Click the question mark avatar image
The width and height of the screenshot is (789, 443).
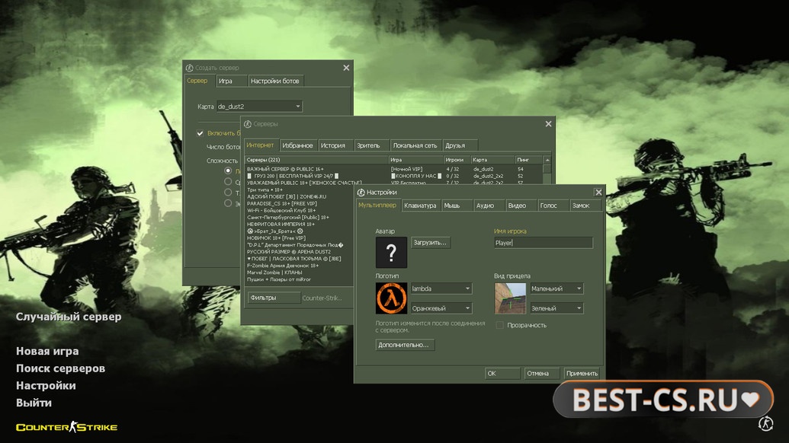(391, 252)
